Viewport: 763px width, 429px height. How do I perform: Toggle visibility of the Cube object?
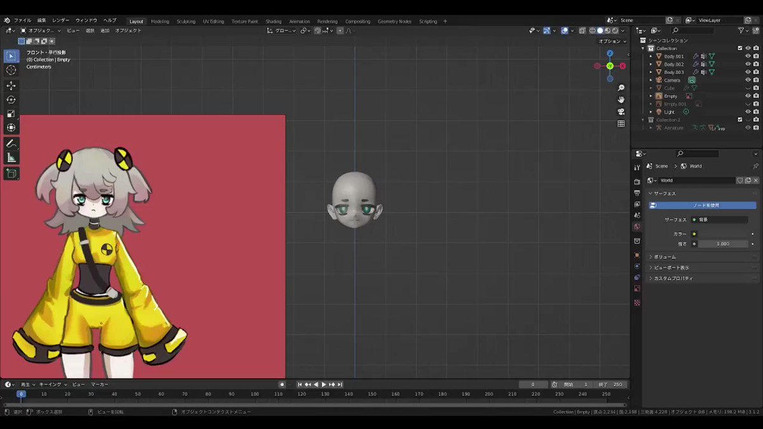point(748,88)
